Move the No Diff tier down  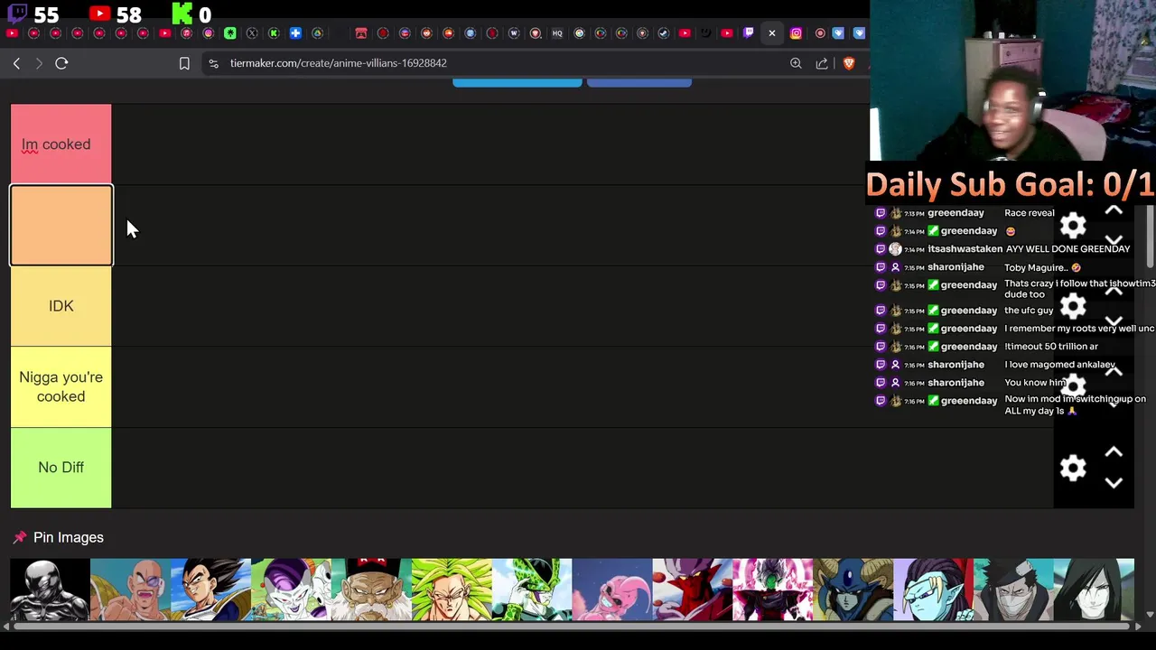[1114, 483]
